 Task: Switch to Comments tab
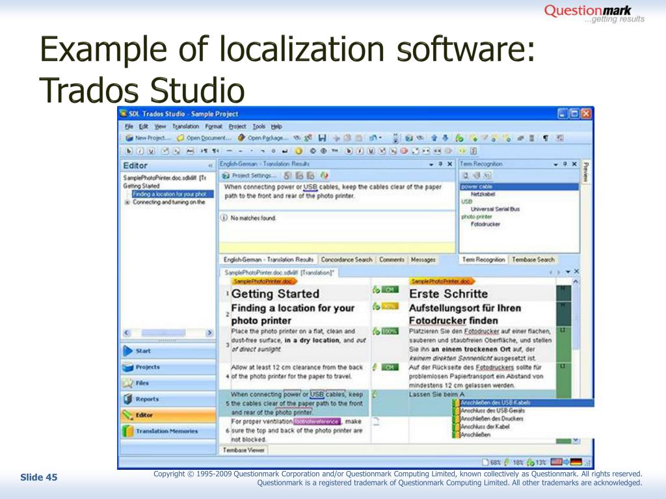coord(392,259)
